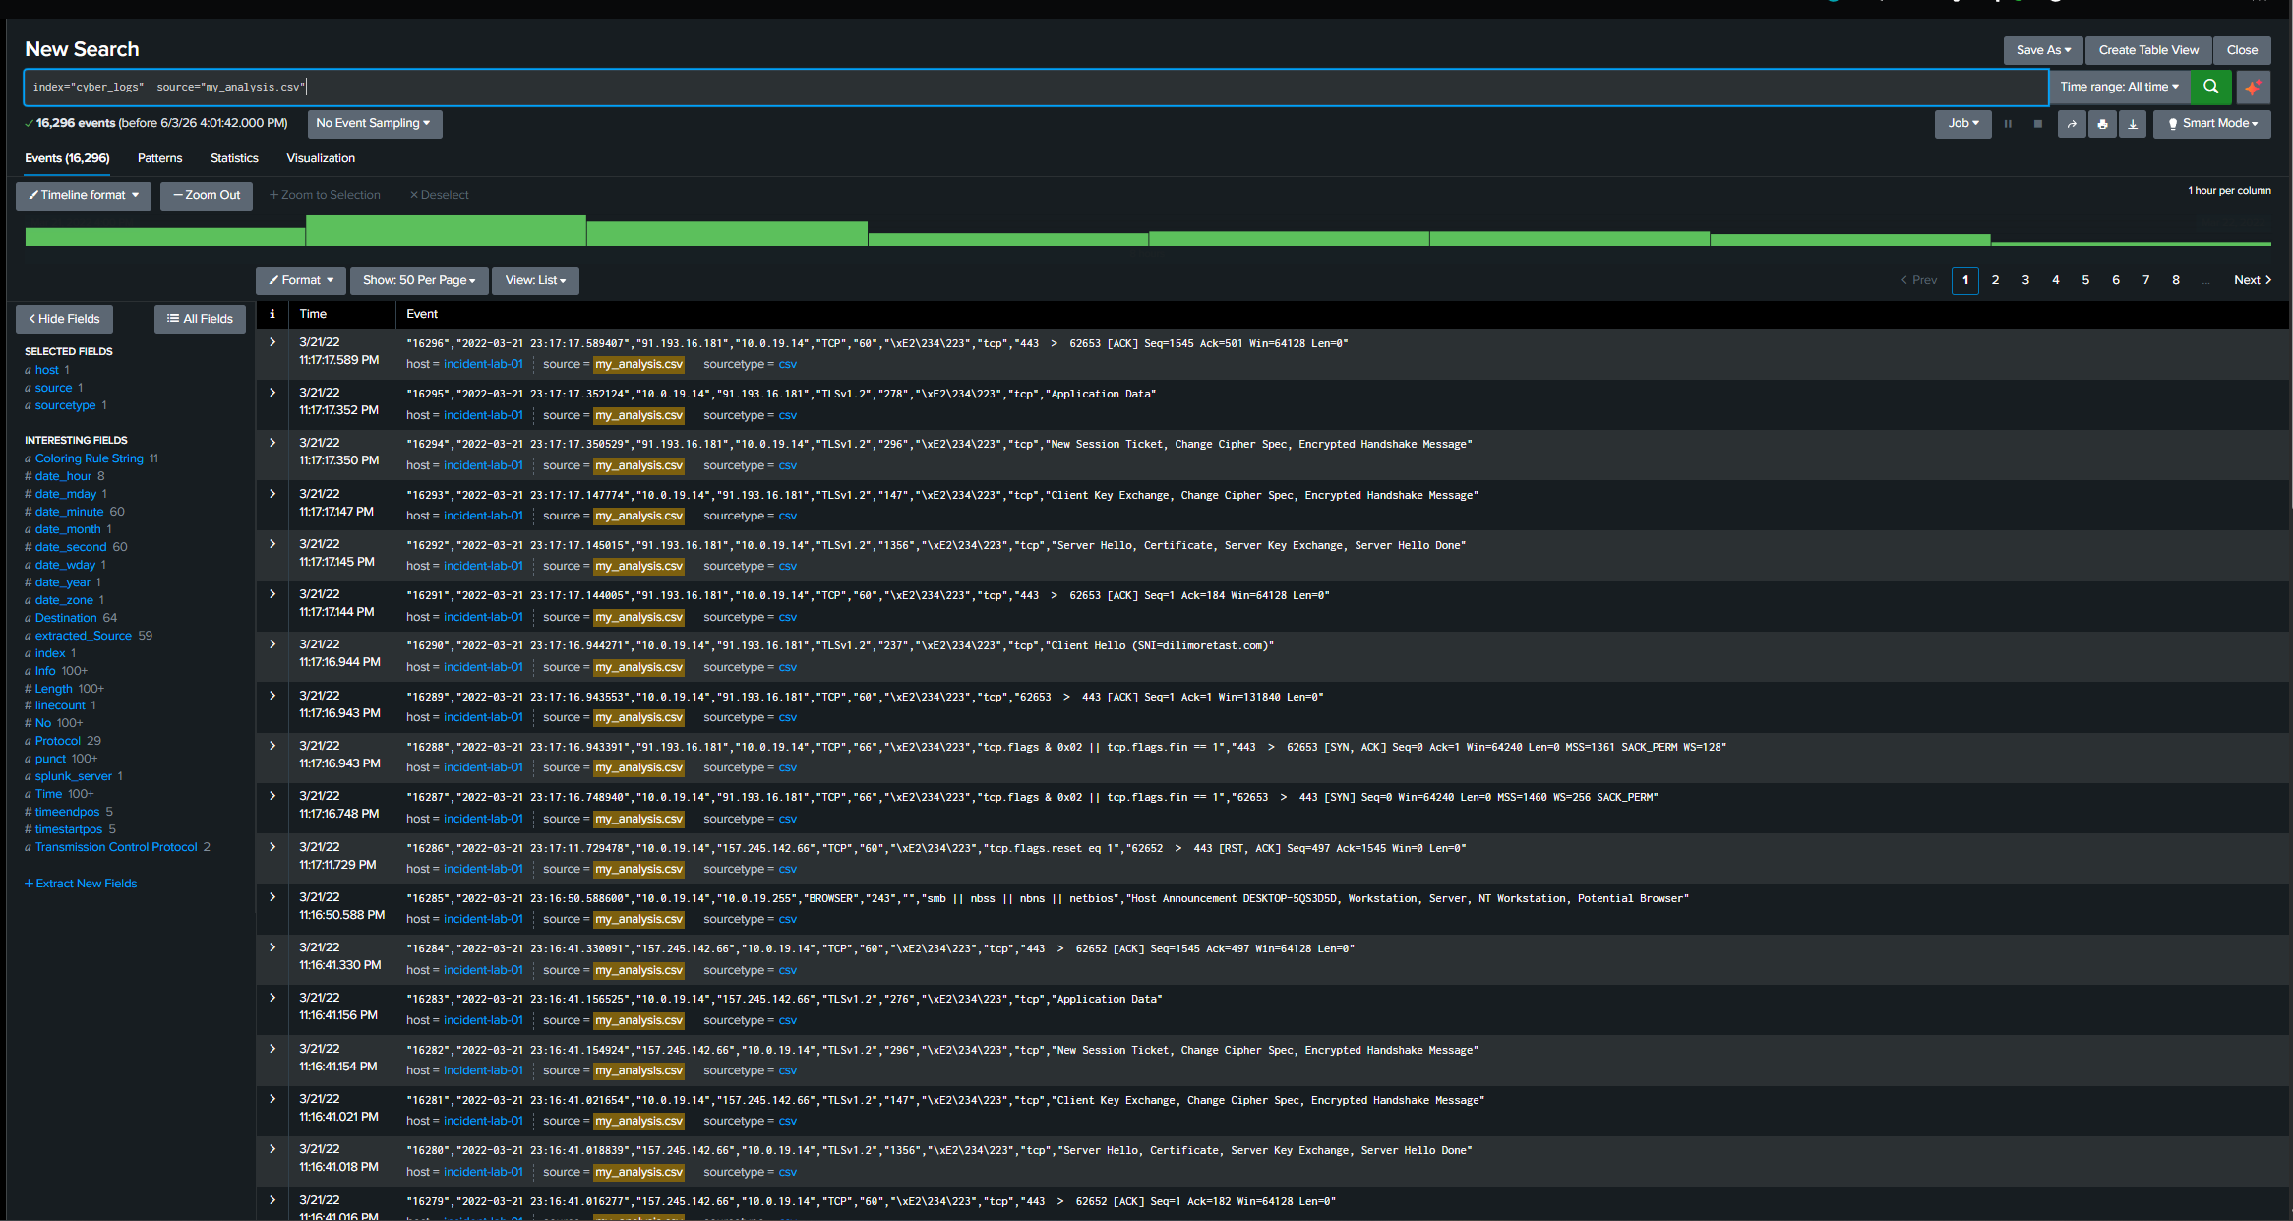2293x1221 pixels.
Task: Print the search results
Action: (x=2102, y=124)
